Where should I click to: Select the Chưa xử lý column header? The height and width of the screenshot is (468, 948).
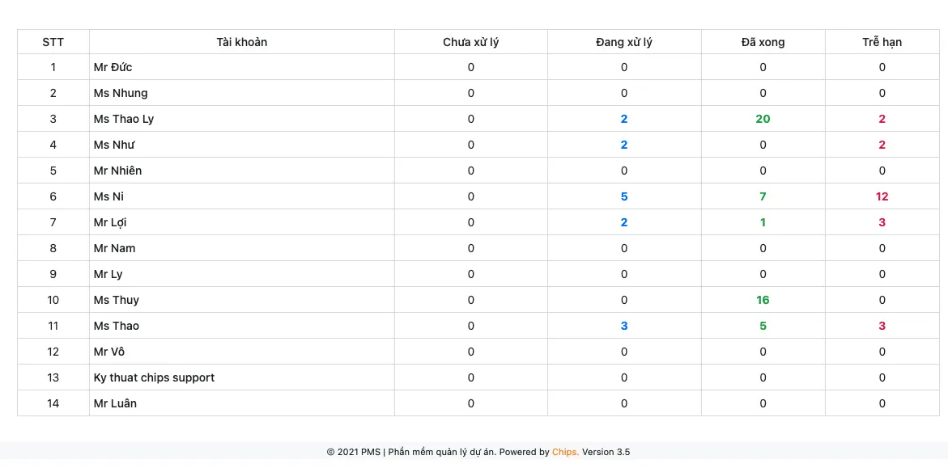coord(471,42)
